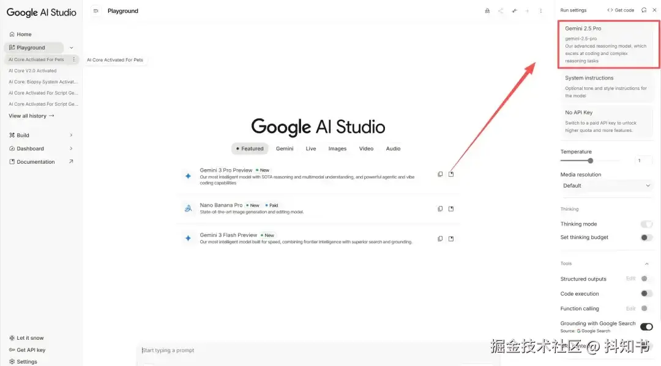
Task: Click the Temperature slider handle
Action: 590,161
